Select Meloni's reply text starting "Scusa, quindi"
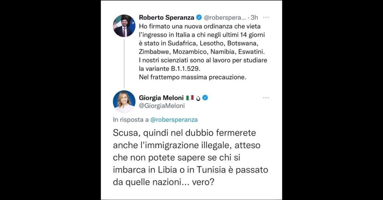The width and height of the screenshot is (383, 200). 190,158
